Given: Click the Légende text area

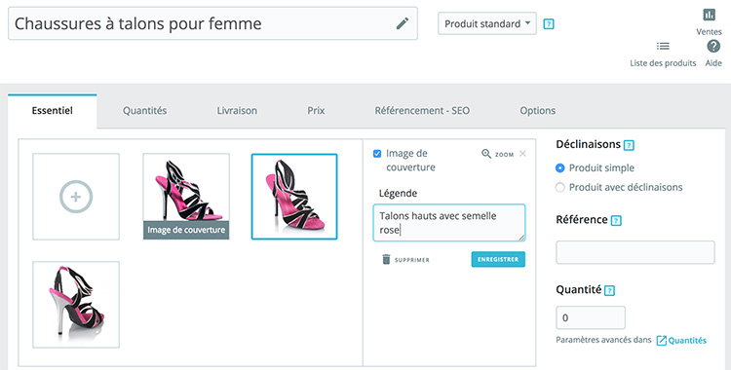Looking at the screenshot, I should pos(449,223).
